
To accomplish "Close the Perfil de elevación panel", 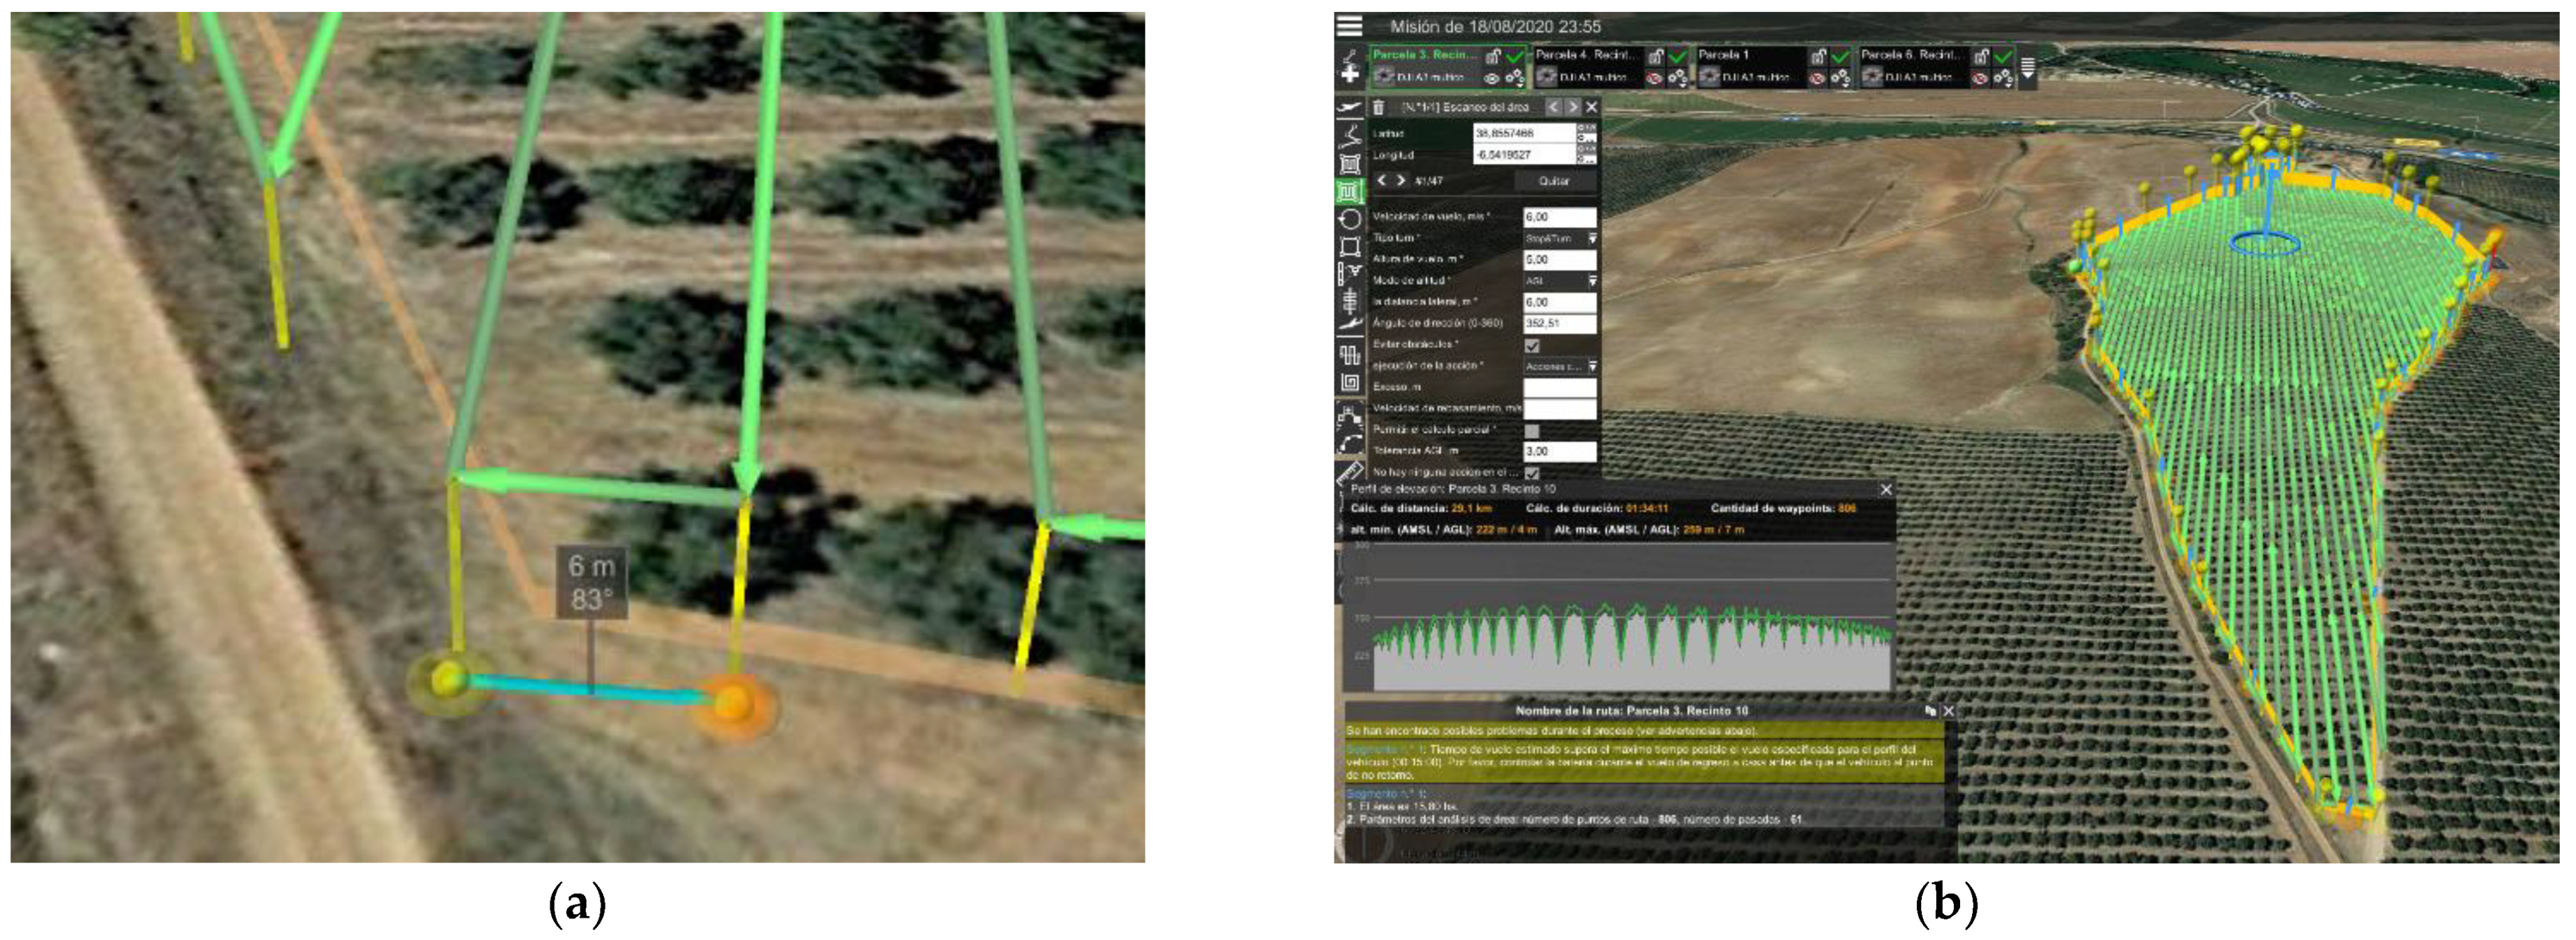I will [1886, 490].
